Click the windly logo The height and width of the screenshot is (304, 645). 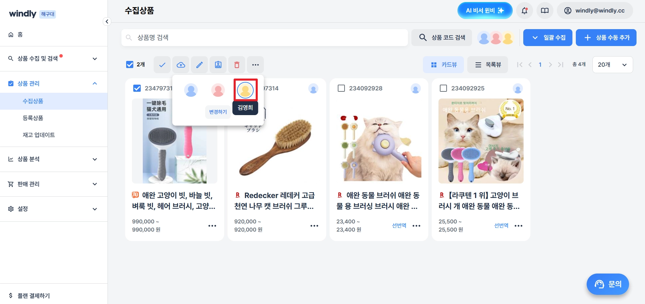click(23, 14)
